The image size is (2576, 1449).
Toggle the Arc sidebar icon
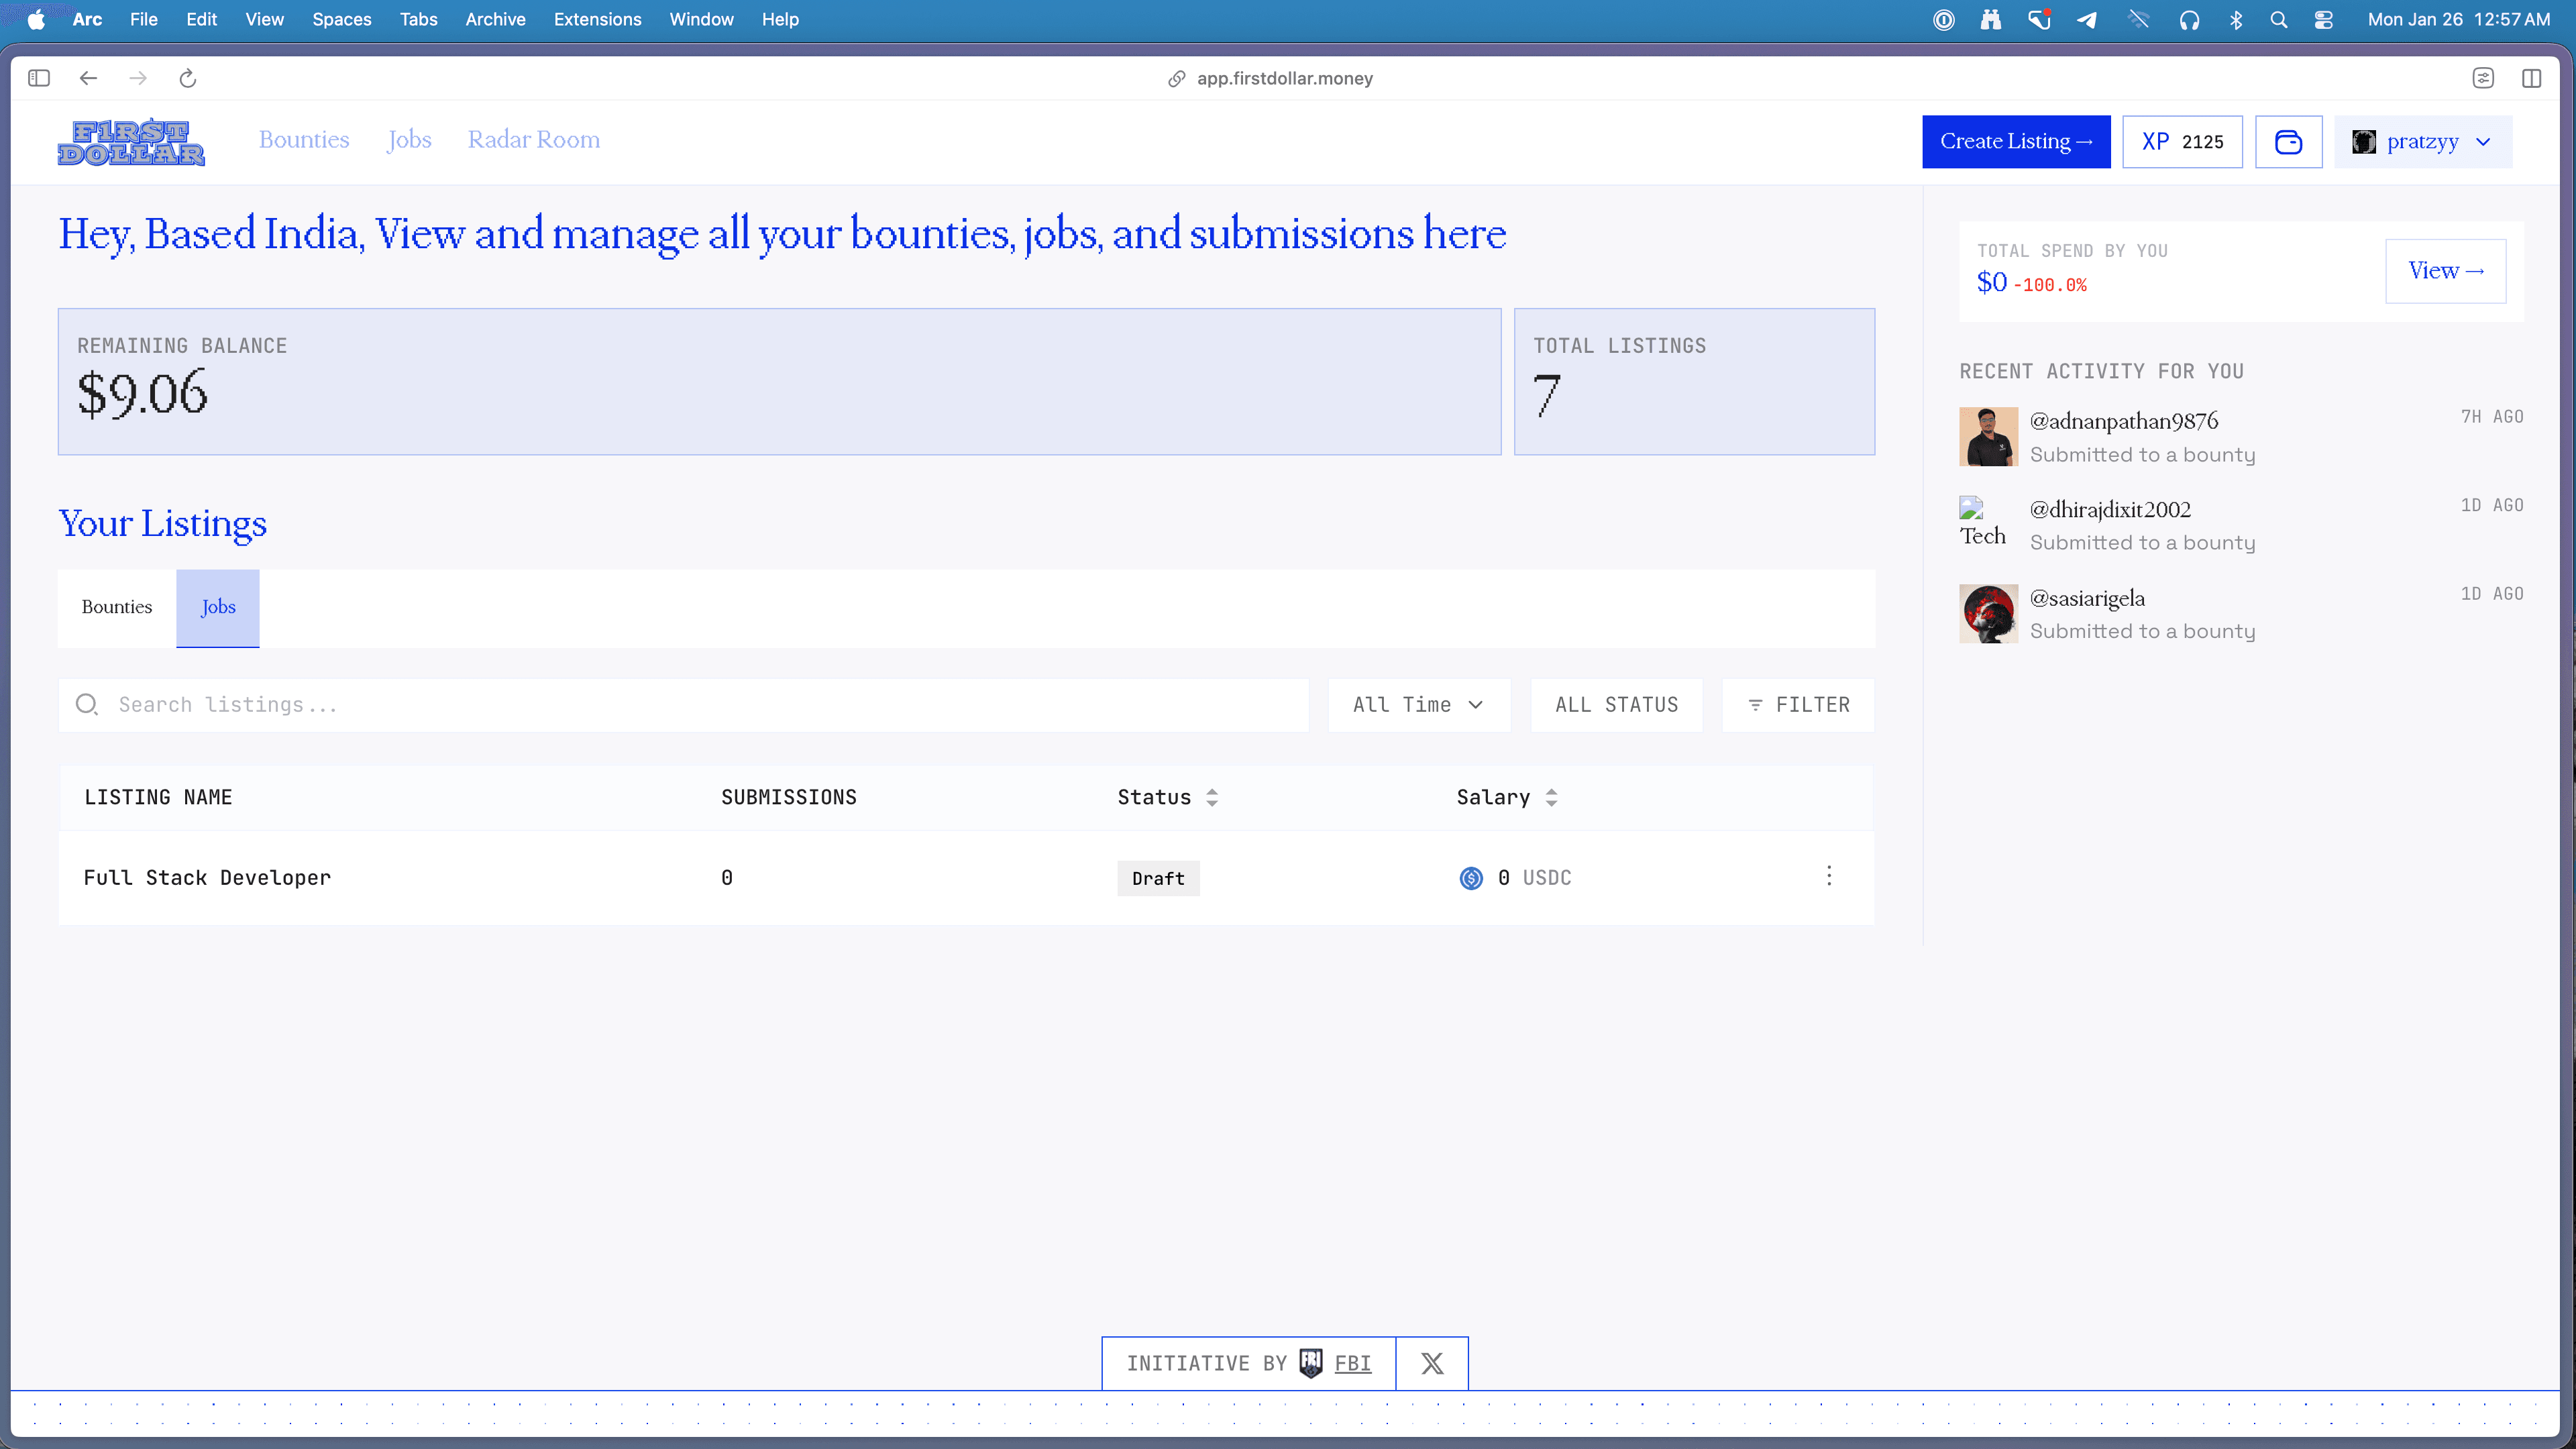(x=39, y=78)
